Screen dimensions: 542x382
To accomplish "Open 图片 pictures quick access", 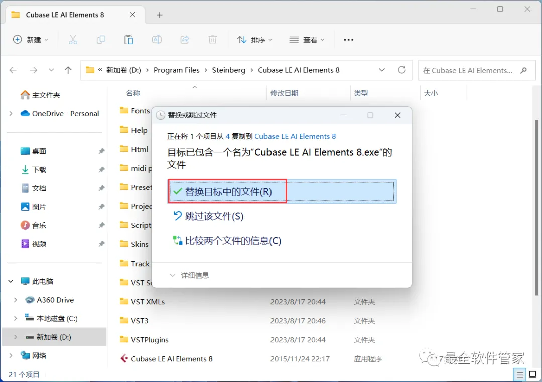I will point(34,207).
